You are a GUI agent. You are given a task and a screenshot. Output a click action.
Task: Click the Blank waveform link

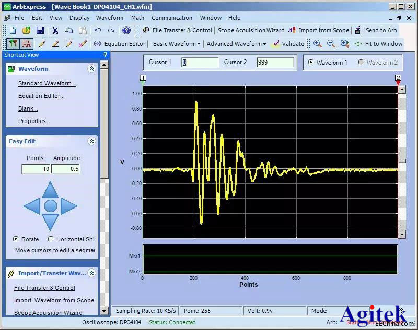click(28, 108)
